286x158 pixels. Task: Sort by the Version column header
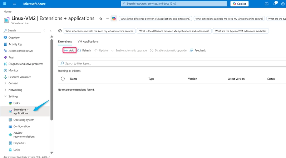click(x=192, y=79)
